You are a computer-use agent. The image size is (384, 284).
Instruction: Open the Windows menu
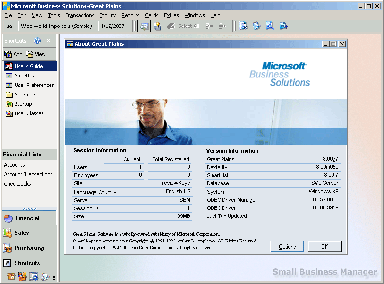tap(195, 15)
